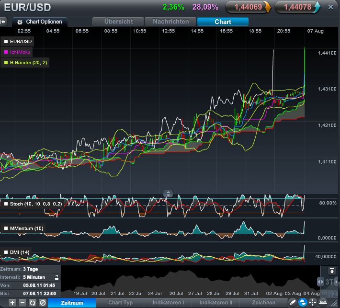The width and height of the screenshot is (340, 308).
Task: Zoom out with the minus button
Action: (23, 303)
